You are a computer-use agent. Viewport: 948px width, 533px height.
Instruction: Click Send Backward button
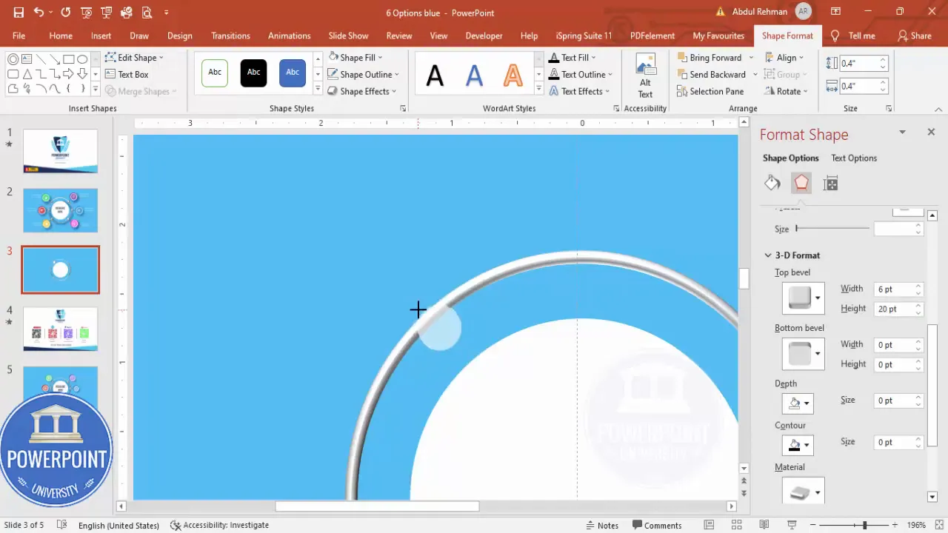point(711,74)
